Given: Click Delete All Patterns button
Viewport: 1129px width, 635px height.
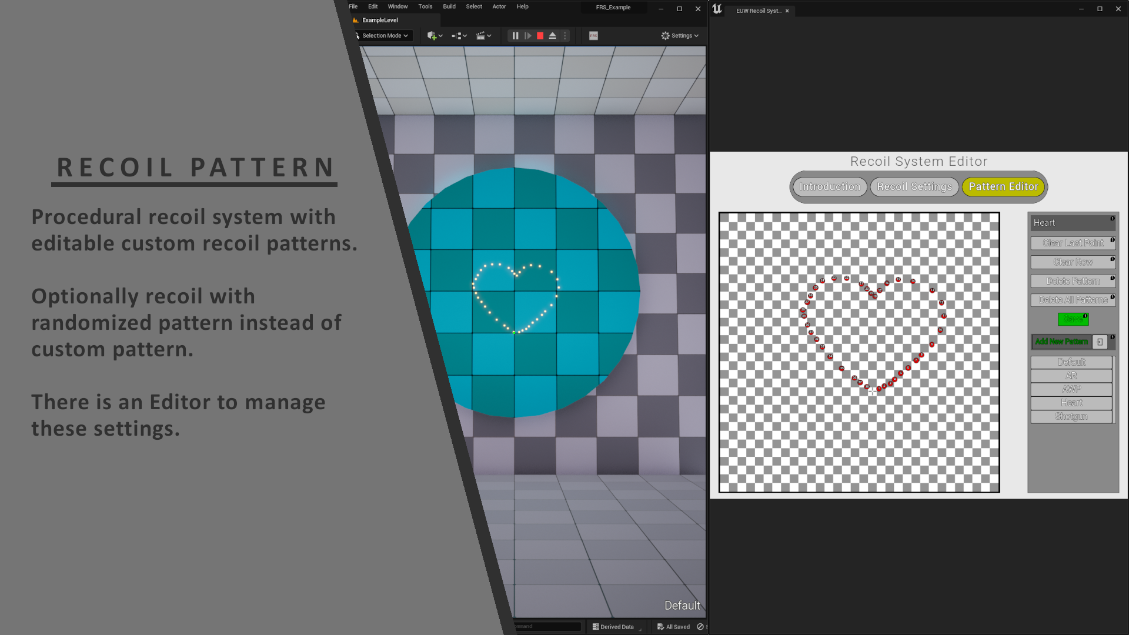Looking at the screenshot, I should click(1071, 299).
